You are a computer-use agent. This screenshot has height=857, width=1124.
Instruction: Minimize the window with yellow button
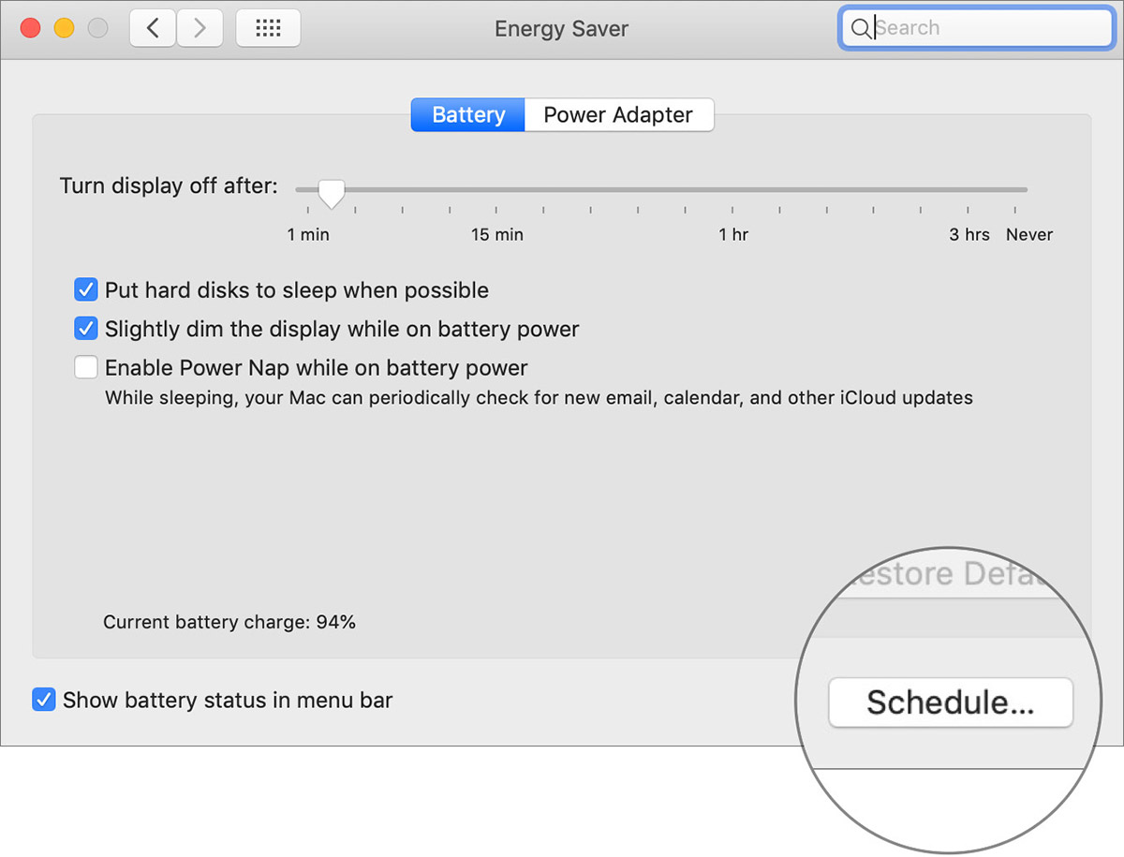click(64, 28)
